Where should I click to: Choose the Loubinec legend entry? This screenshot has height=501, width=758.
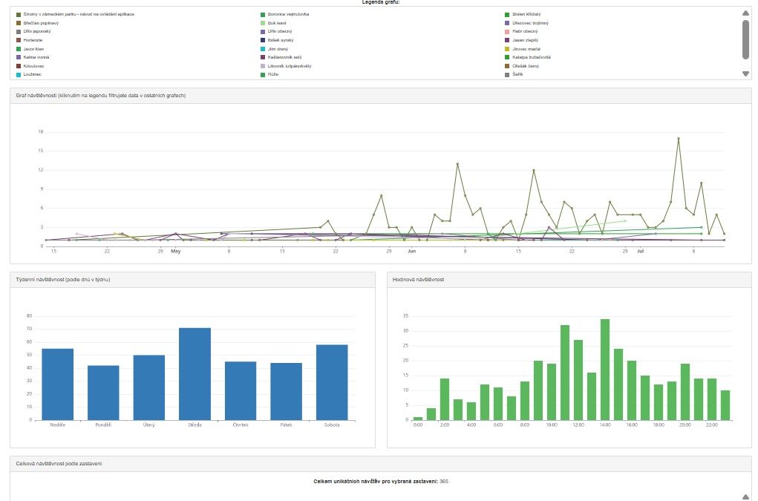pyautogui.click(x=29, y=74)
